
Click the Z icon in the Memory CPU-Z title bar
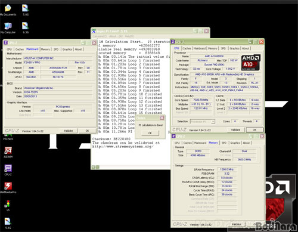(x=173, y=136)
